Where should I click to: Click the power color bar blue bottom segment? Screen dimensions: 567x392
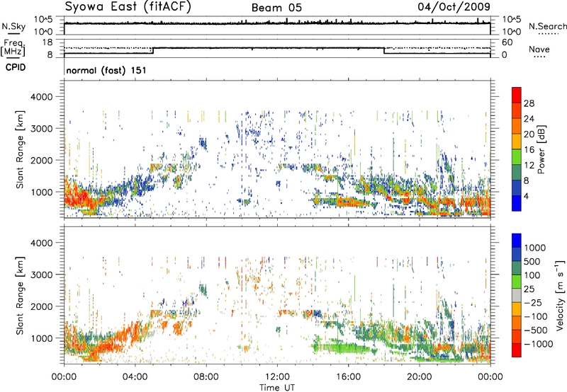[x=517, y=203]
